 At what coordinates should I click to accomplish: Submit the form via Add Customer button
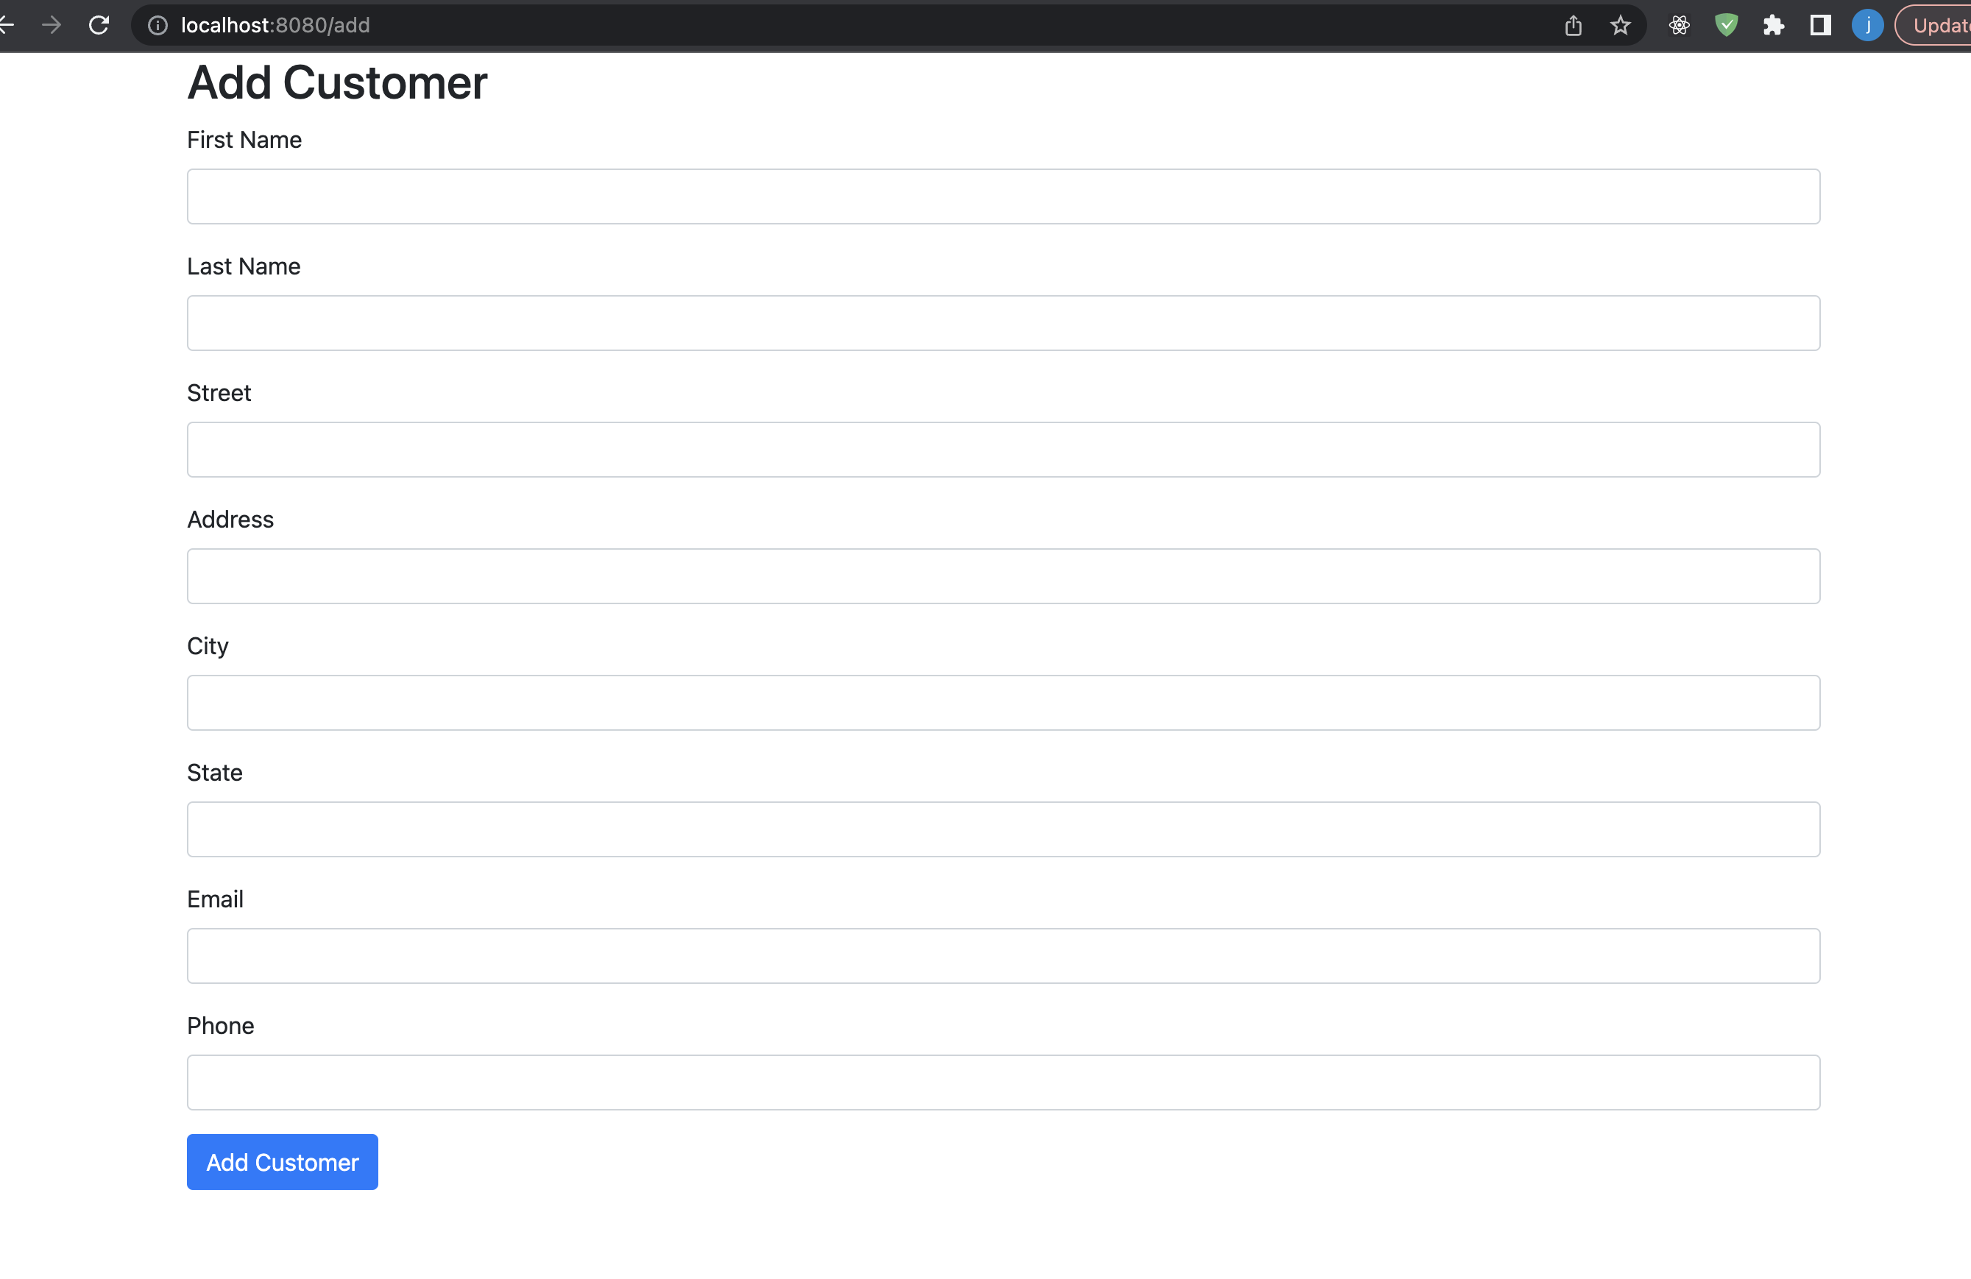[282, 1161]
